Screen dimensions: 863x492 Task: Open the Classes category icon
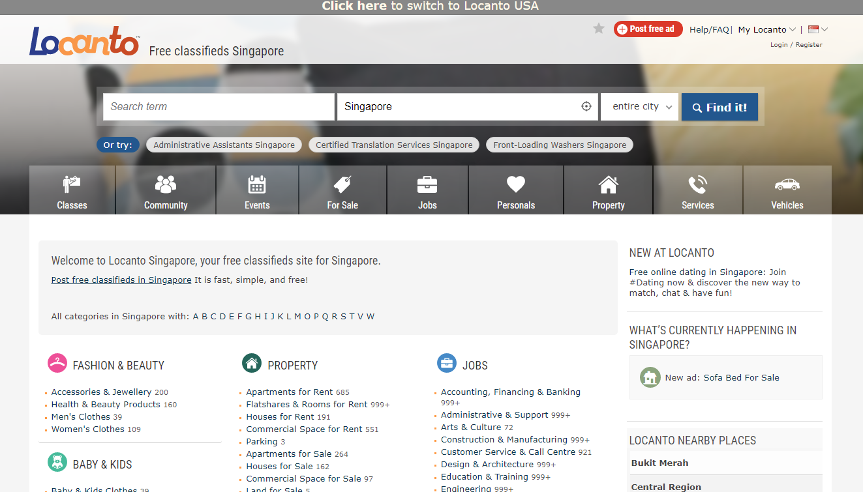(x=72, y=185)
